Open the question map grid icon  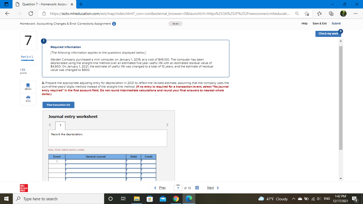(197, 188)
